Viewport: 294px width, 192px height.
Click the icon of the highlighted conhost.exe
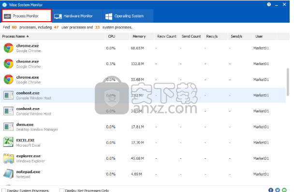8,95
